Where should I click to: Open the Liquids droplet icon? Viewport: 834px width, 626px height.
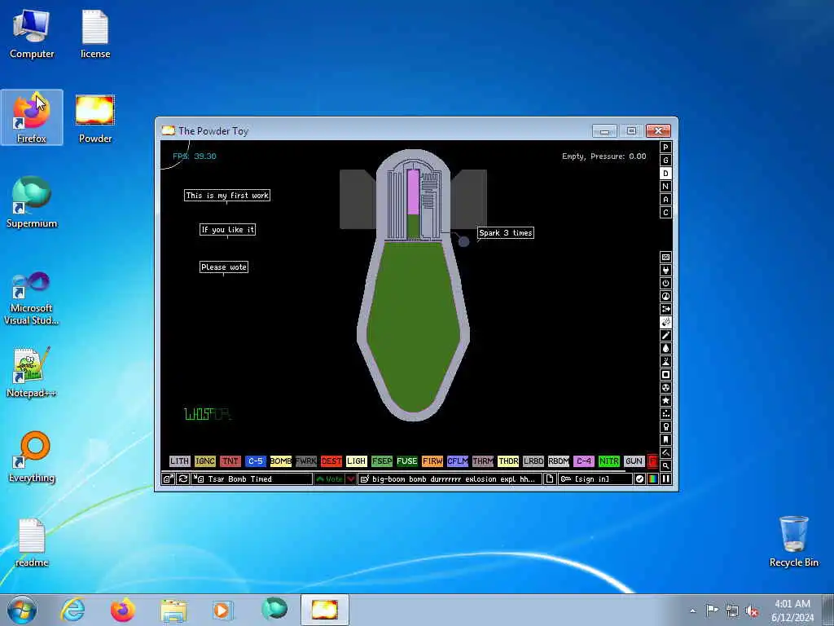665,348
